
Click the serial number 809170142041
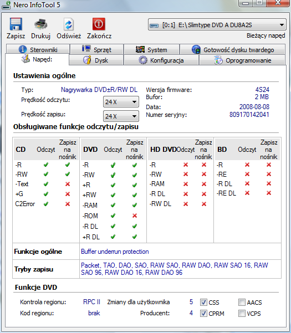[x=249, y=115]
